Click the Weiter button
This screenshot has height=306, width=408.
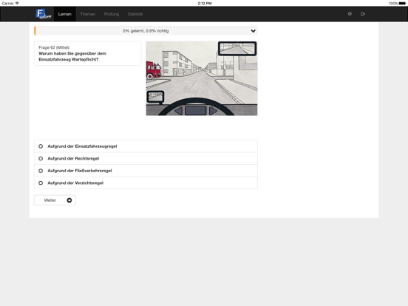[55, 200]
